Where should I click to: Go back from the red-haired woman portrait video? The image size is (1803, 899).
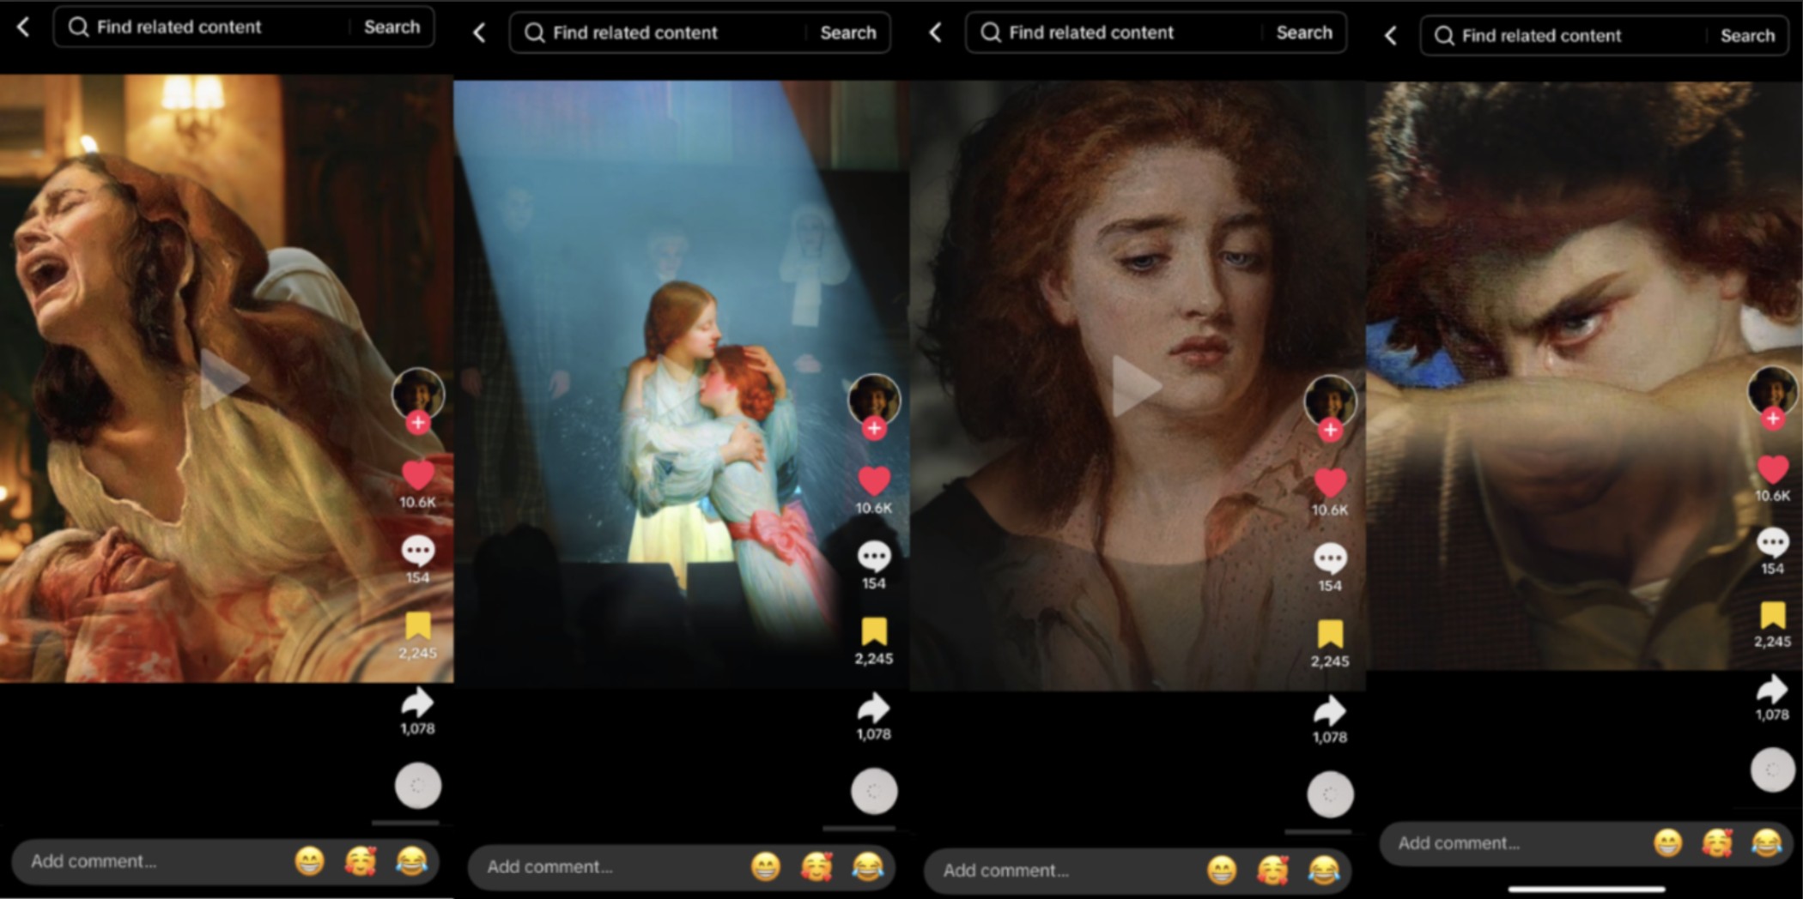(x=935, y=33)
